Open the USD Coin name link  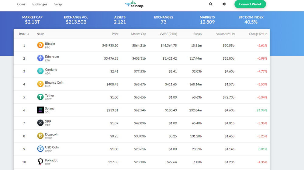(x=52, y=147)
